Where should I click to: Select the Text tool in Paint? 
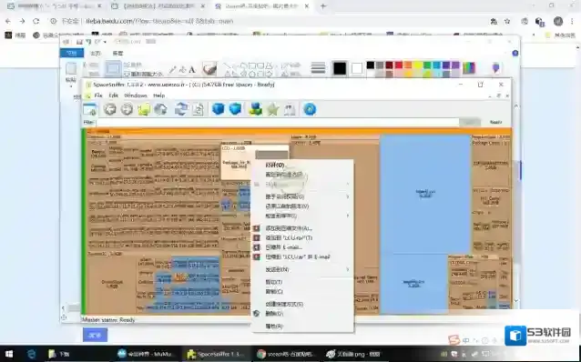click(192, 69)
